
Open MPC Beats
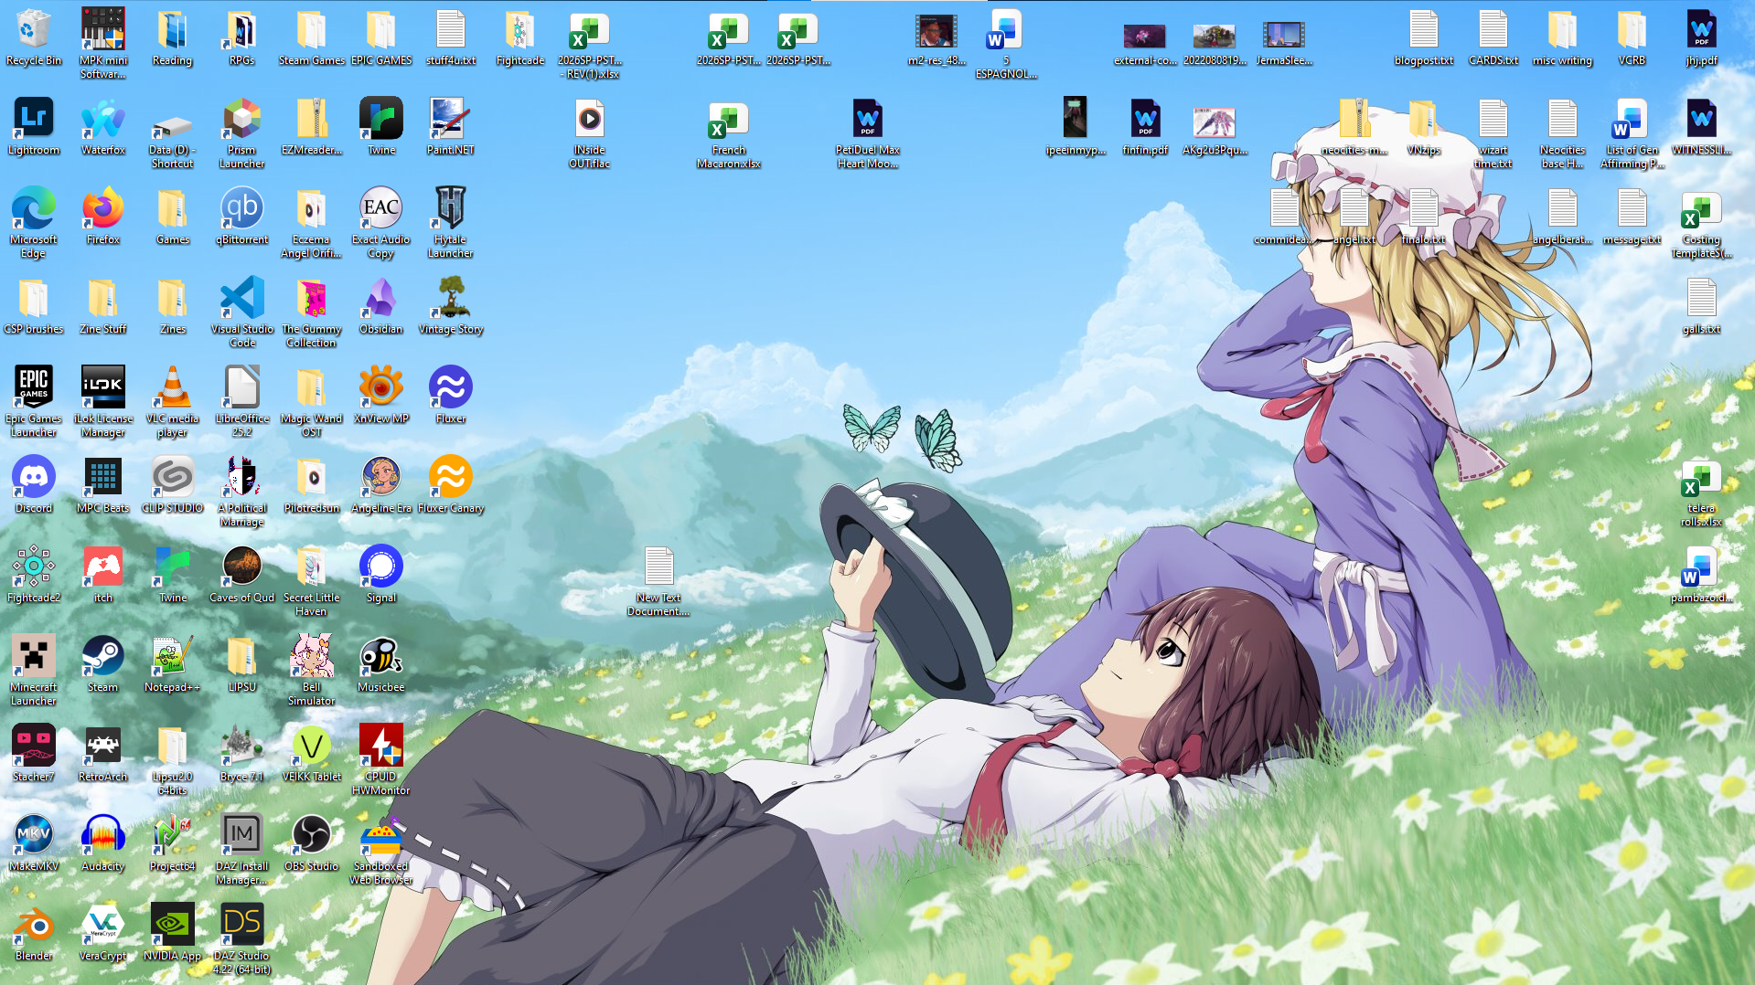[x=103, y=486]
